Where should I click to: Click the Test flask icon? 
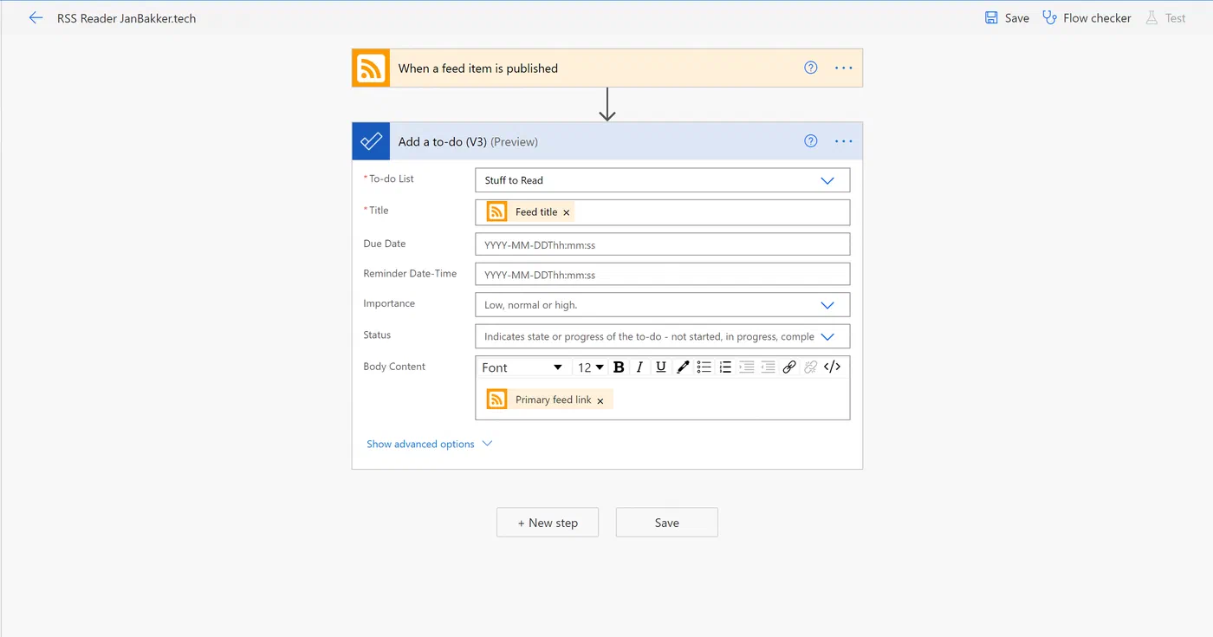coord(1151,17)
